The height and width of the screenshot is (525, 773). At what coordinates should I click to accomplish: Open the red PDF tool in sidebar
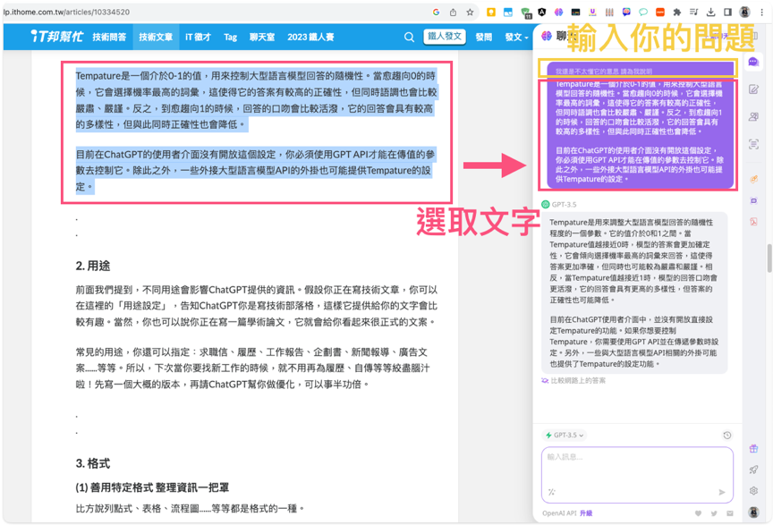pyautogui.click(x=754, y=222)
